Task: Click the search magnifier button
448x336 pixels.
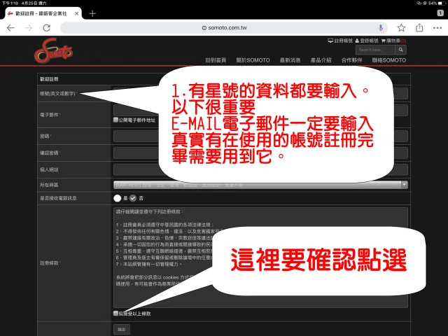Action: pos(401,50)
